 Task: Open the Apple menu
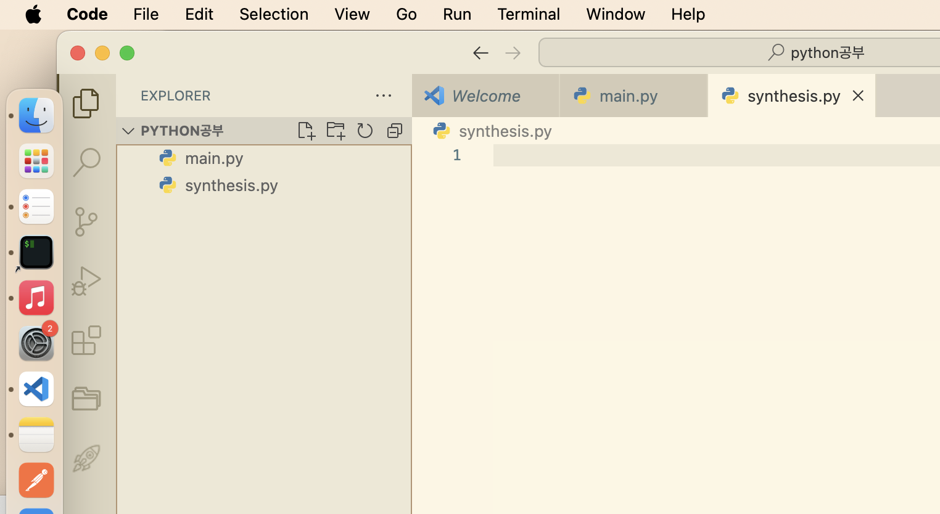[x=33, y=14]
